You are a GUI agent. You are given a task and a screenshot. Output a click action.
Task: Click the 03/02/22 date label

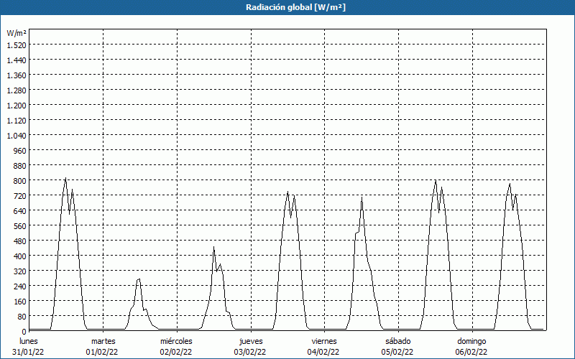point(250,352)
